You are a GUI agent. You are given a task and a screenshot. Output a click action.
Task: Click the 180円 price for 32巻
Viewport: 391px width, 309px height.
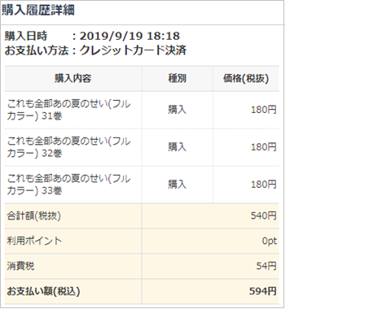(263, 147)
